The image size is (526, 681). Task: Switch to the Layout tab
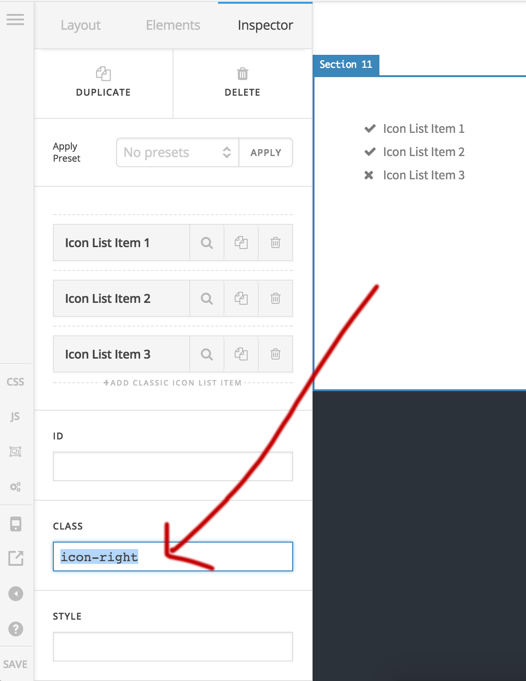(81, 26)
